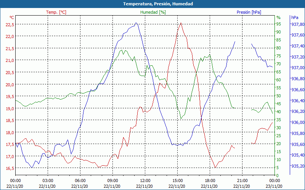Click the 20,5 temperature axis value

pyautogui.click(x=10, y=73)
